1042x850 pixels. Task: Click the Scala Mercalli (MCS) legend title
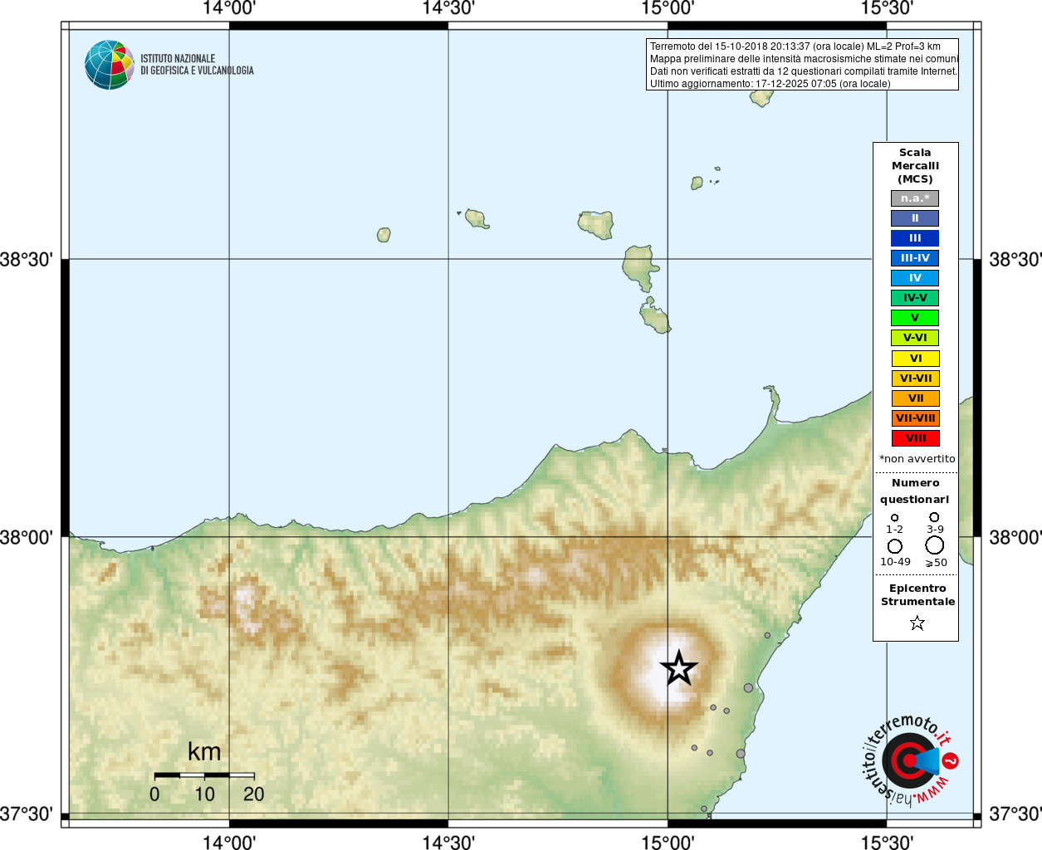click(x=915, y=166)
